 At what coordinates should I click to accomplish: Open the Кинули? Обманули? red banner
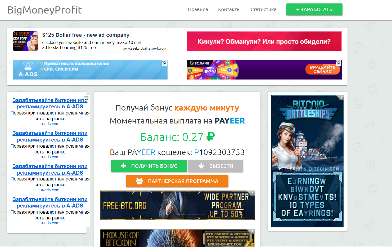(264, 41)
